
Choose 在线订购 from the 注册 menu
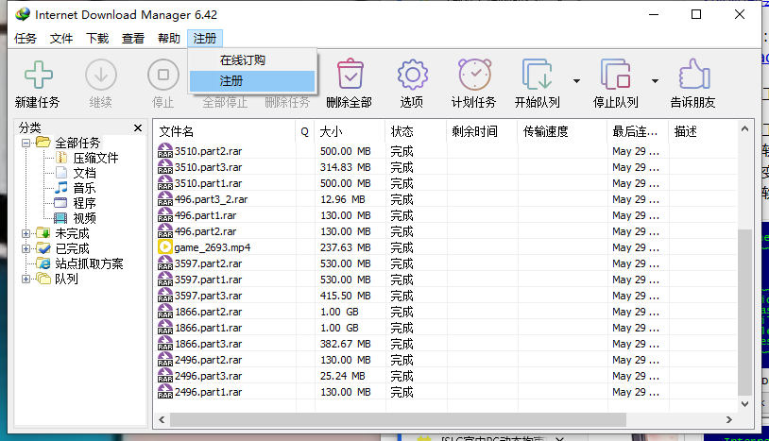tap(252, 60)
